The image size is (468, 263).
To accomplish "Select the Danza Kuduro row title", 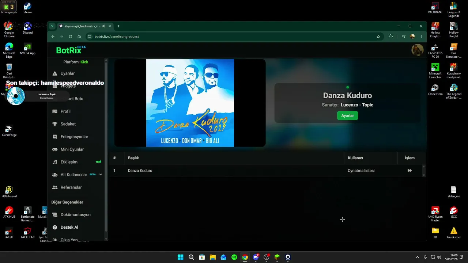I will pyautogui.click(x=140, y=171).
